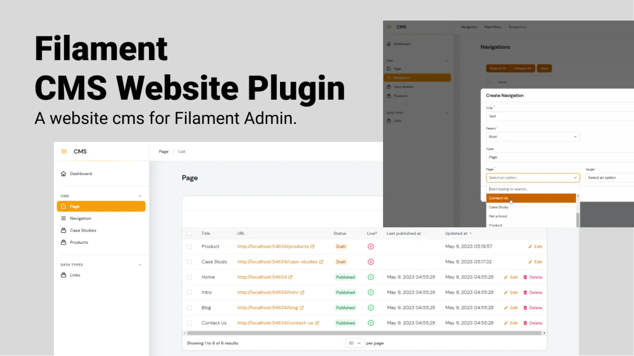Collapse the DATA TYPES section chevron
This screenshot has width=634, height=356.
(140, 264)
